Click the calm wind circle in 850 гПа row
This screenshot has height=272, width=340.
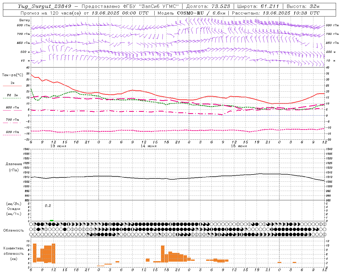129,42
